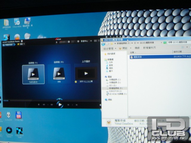Viewport: 191px width, 143px height.
Task: Click the TOTALCMD floppy desktop icon
Action: pos(19,116)
